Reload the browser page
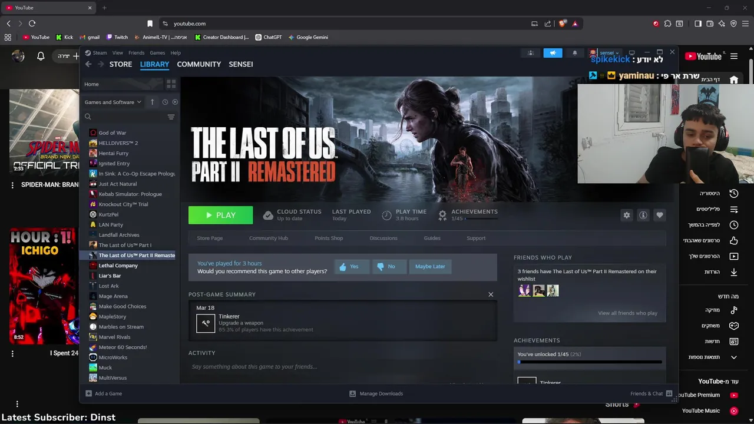This screenshot has height=424, width=754. point(32,24)
